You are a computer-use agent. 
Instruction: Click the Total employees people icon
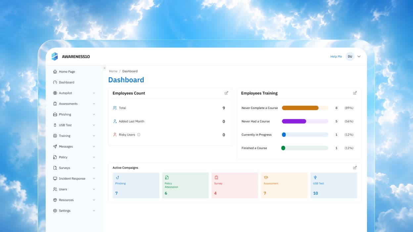point(115,108)
